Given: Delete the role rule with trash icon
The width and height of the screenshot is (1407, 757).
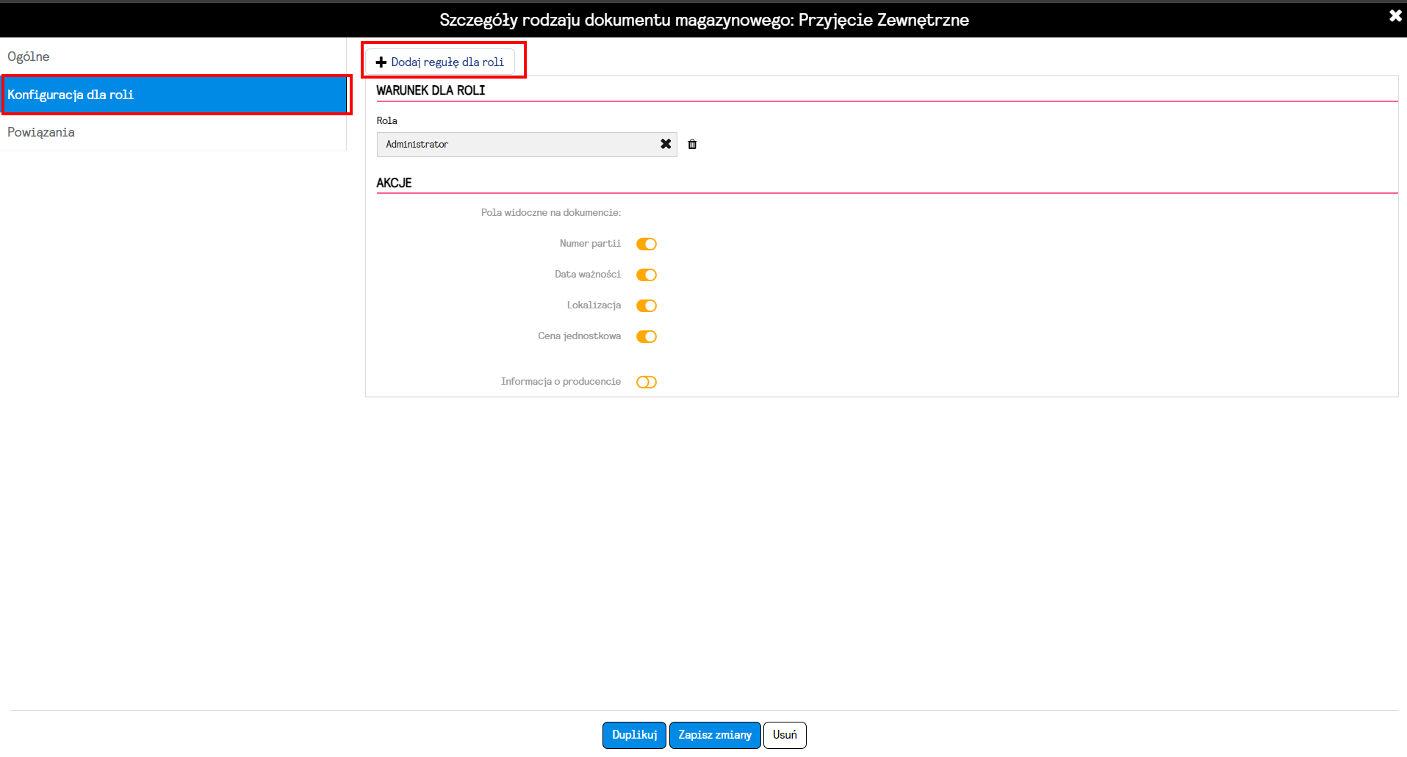Looking at the screenshot, I should point(692,144).
